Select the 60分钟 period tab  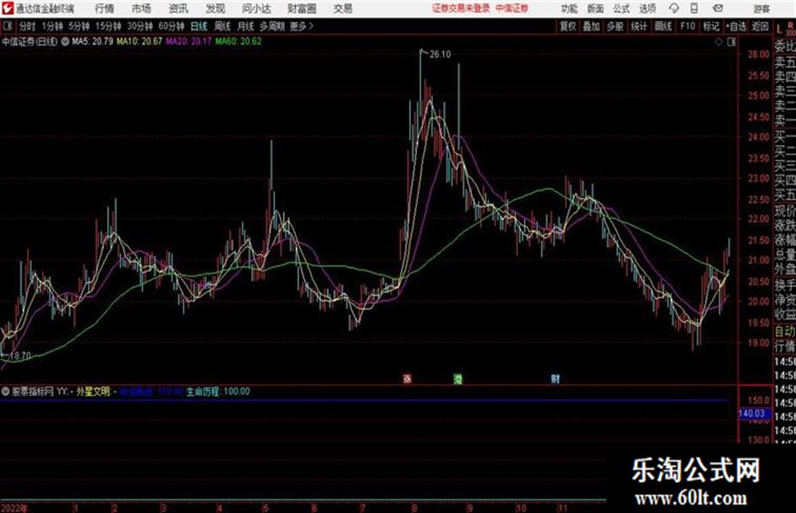coord(172,26)
